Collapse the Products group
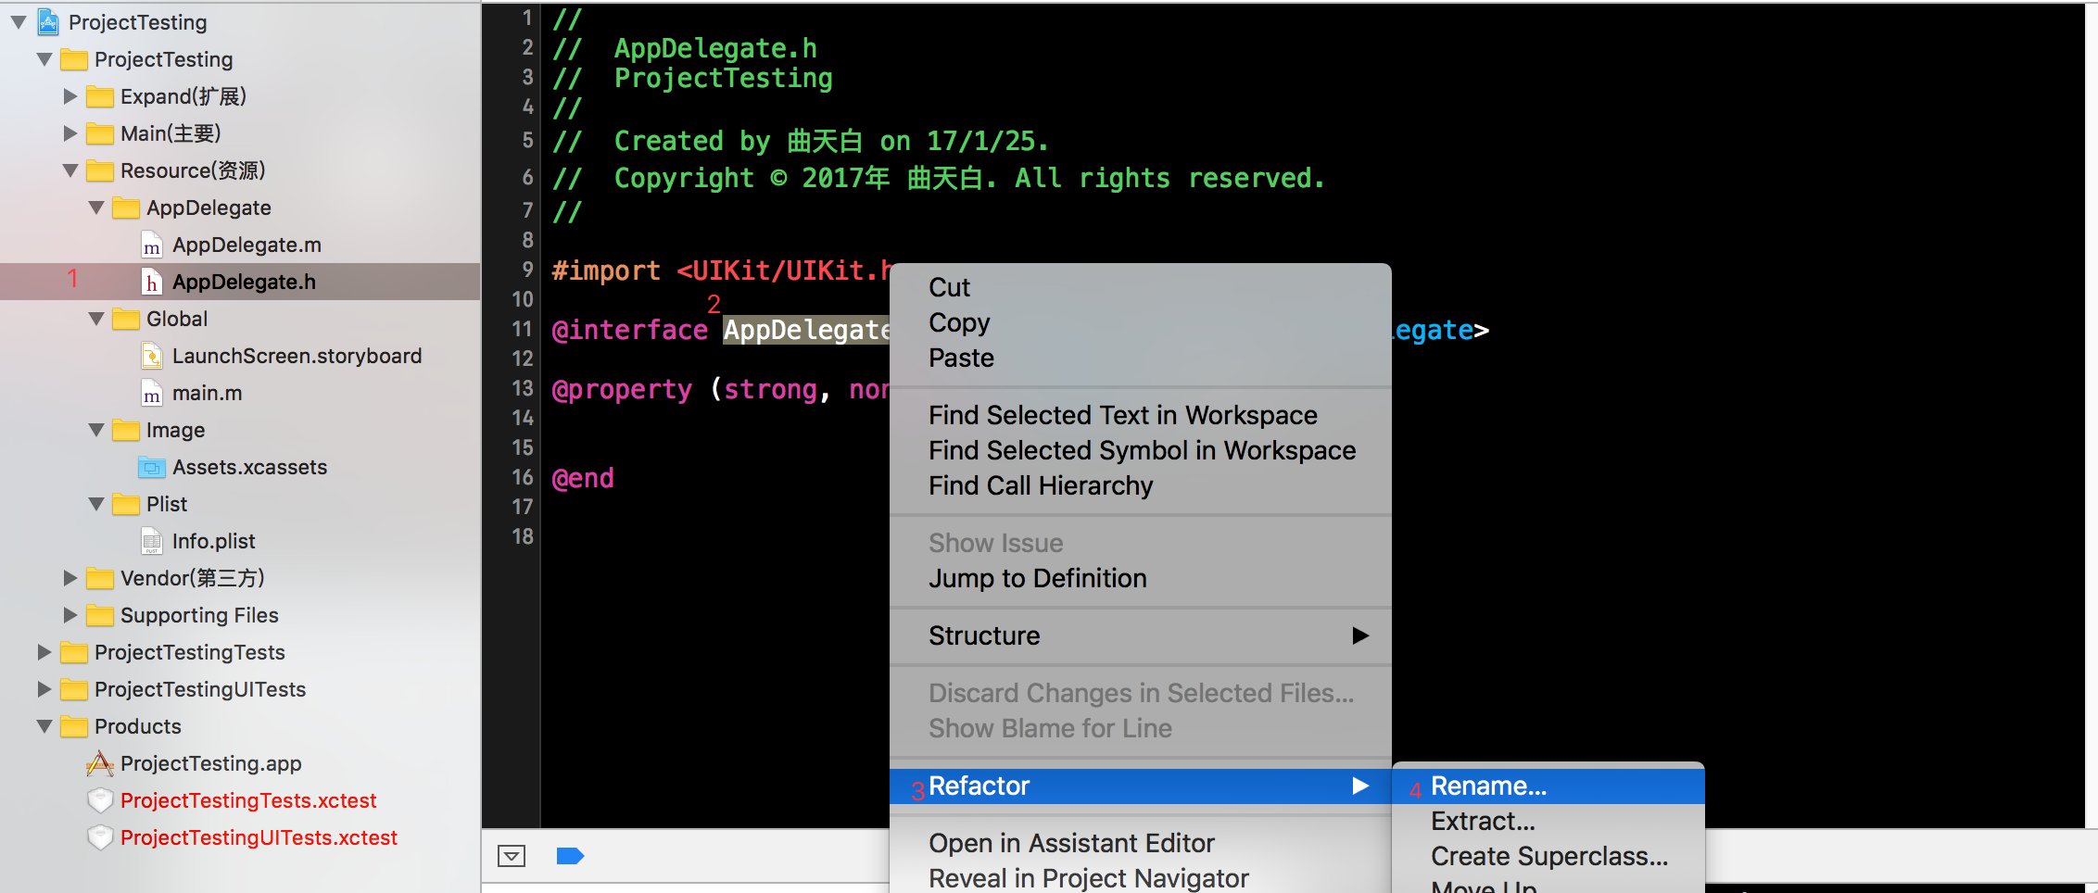 tap(44, 726)
